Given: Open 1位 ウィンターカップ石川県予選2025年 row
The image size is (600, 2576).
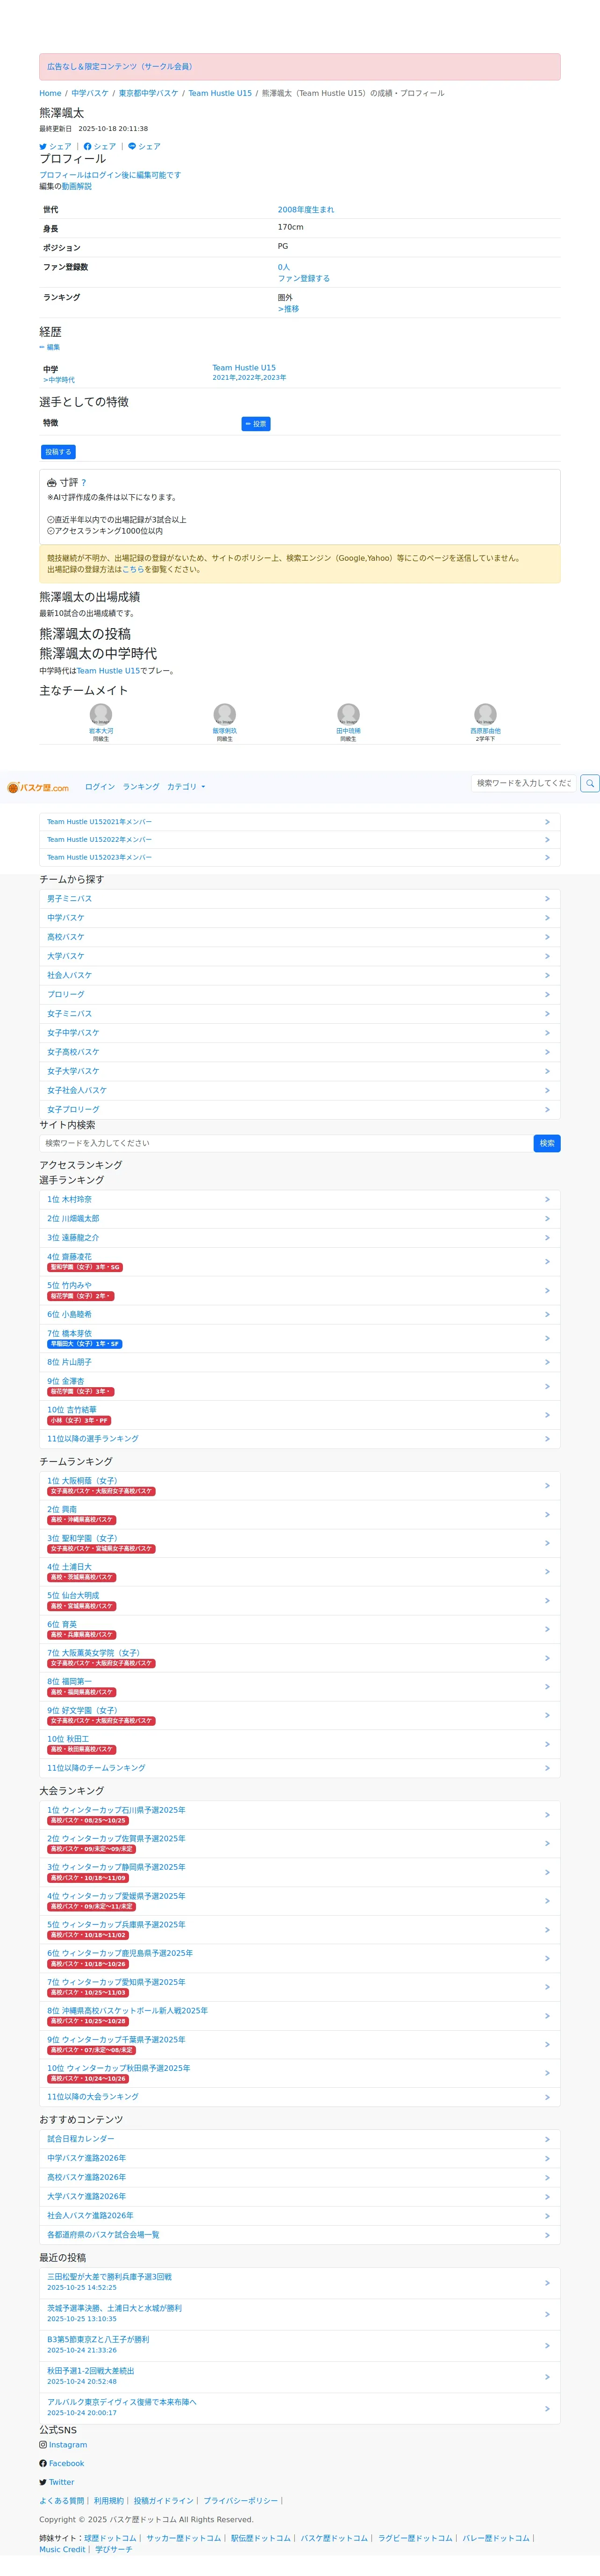Looking at the screenshot, I should [x=300, y=1815].
